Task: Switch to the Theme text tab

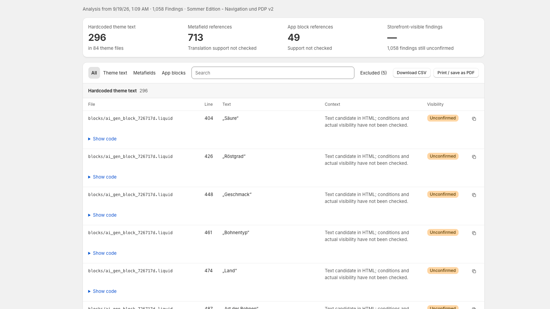Action: click(x=115, y=73)
